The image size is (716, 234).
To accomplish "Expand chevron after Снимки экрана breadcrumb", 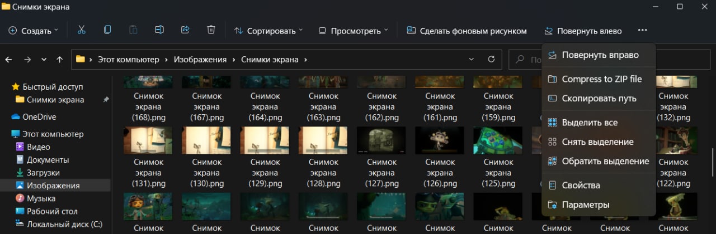I will click(305, 59).
